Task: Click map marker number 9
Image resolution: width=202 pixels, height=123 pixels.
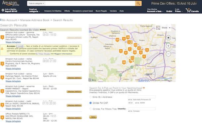Action: coord(121,51)
